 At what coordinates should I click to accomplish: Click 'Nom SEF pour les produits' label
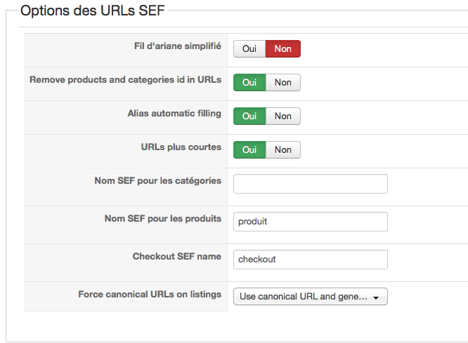click(x=162, y=219)
